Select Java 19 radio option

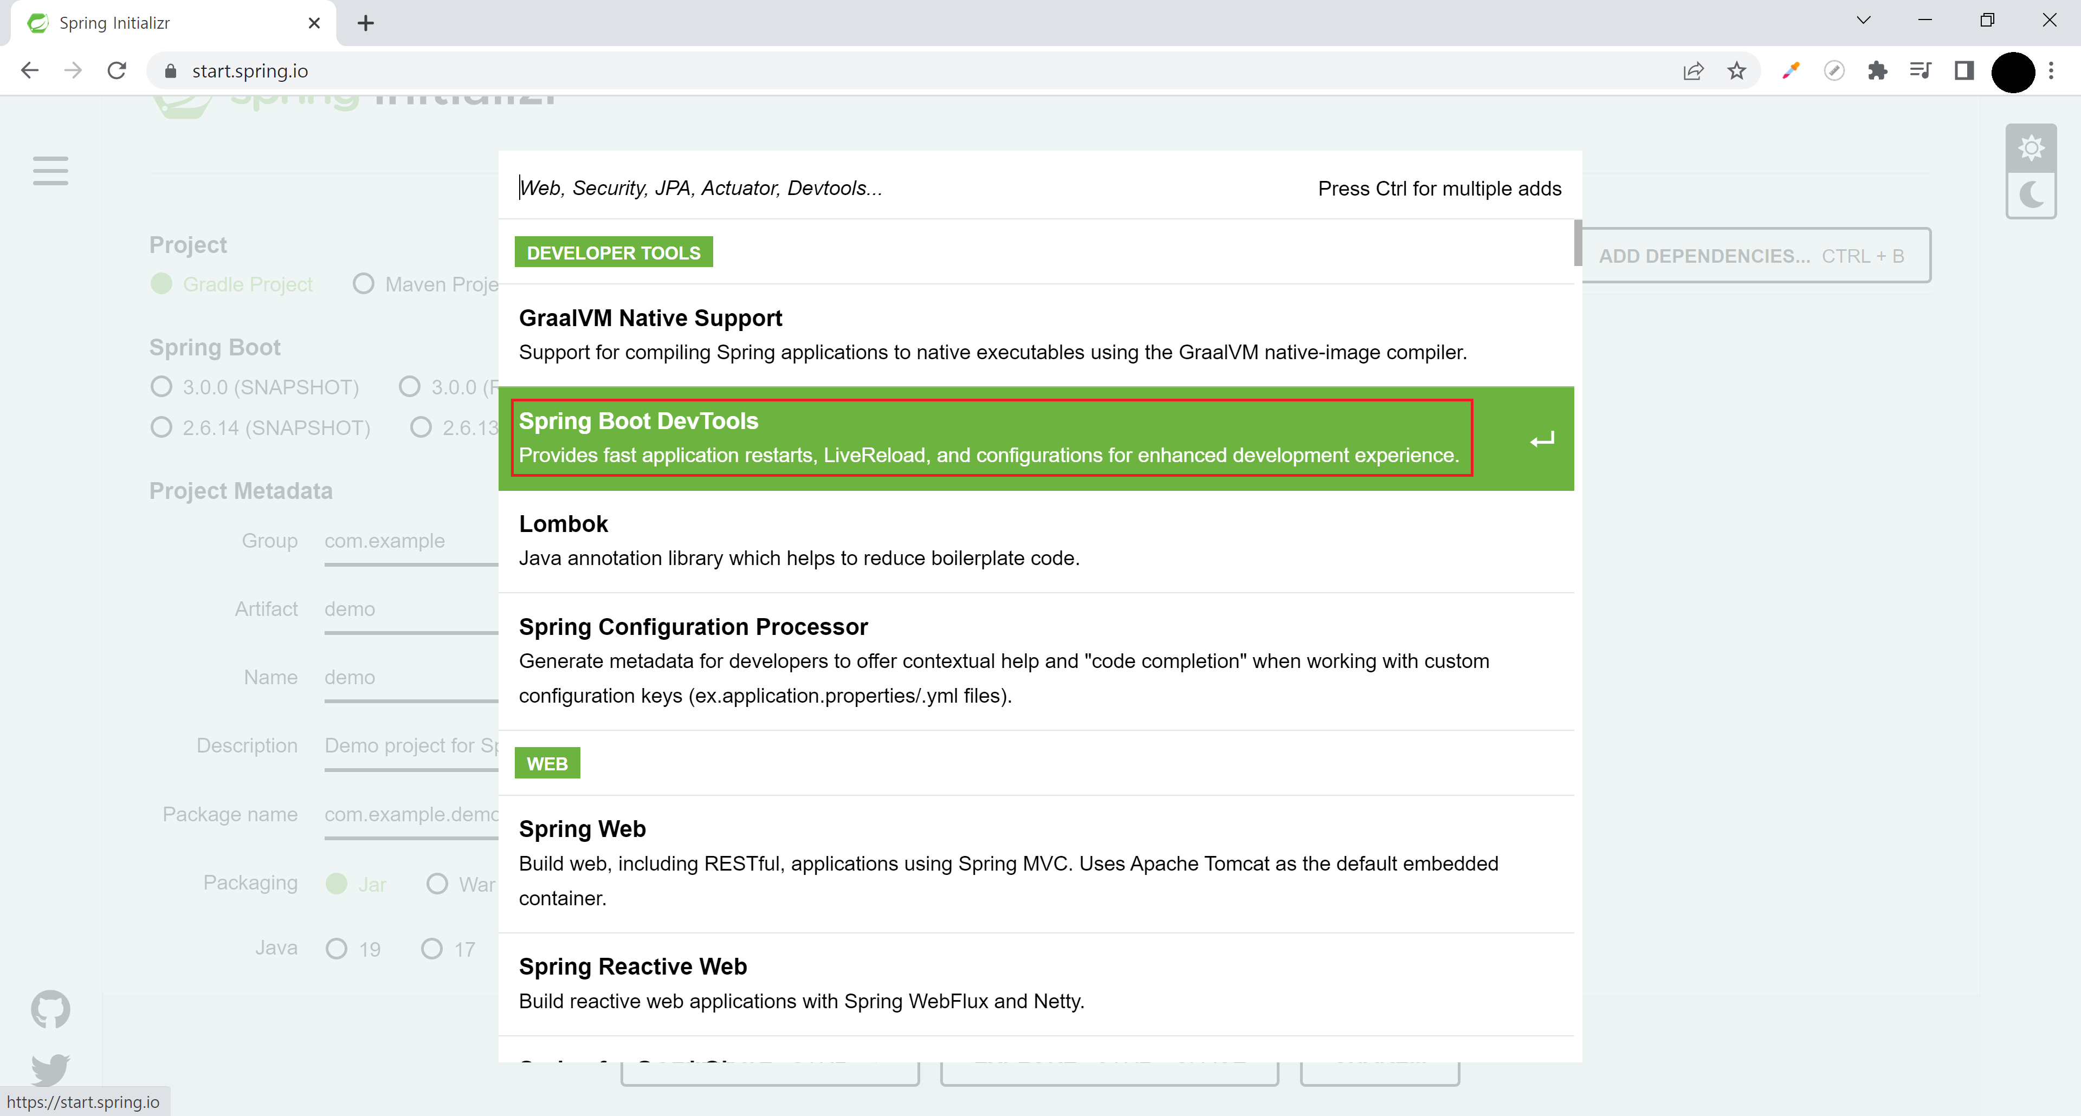click(x=336, y=949)
